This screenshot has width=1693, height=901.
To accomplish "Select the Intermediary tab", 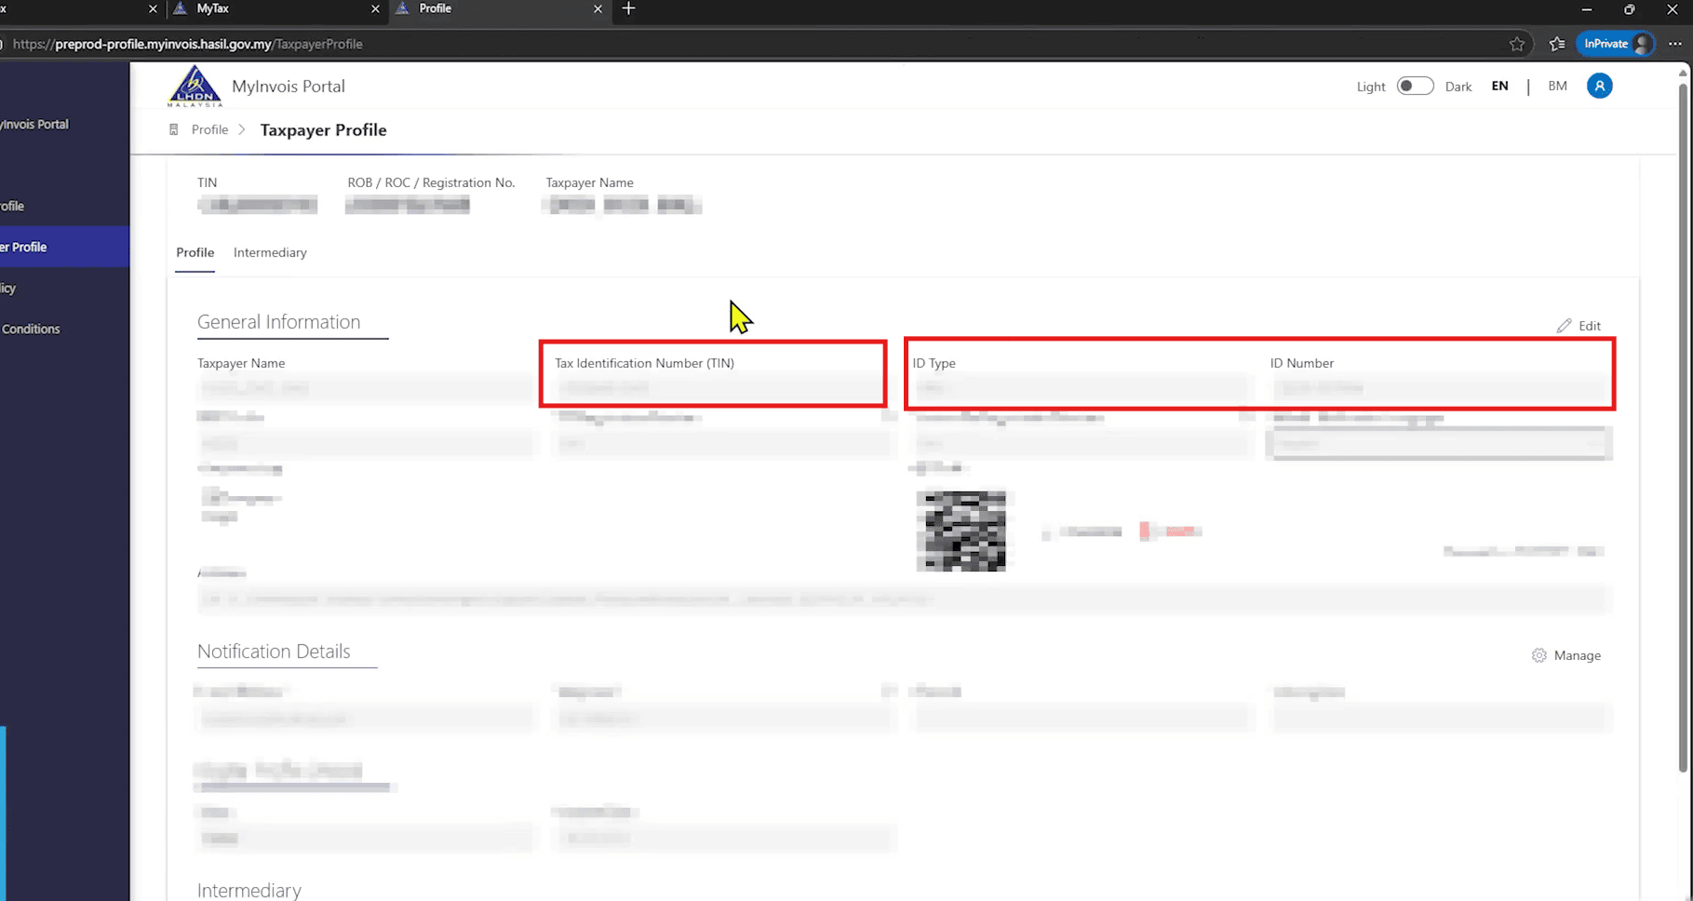I will 270,252.
